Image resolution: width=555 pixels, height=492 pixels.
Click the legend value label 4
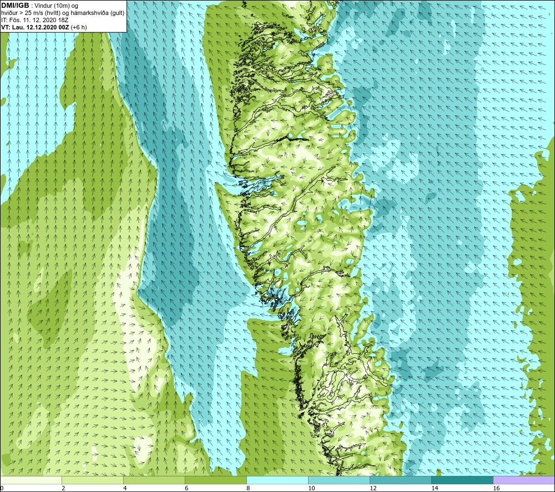point(125,488)
